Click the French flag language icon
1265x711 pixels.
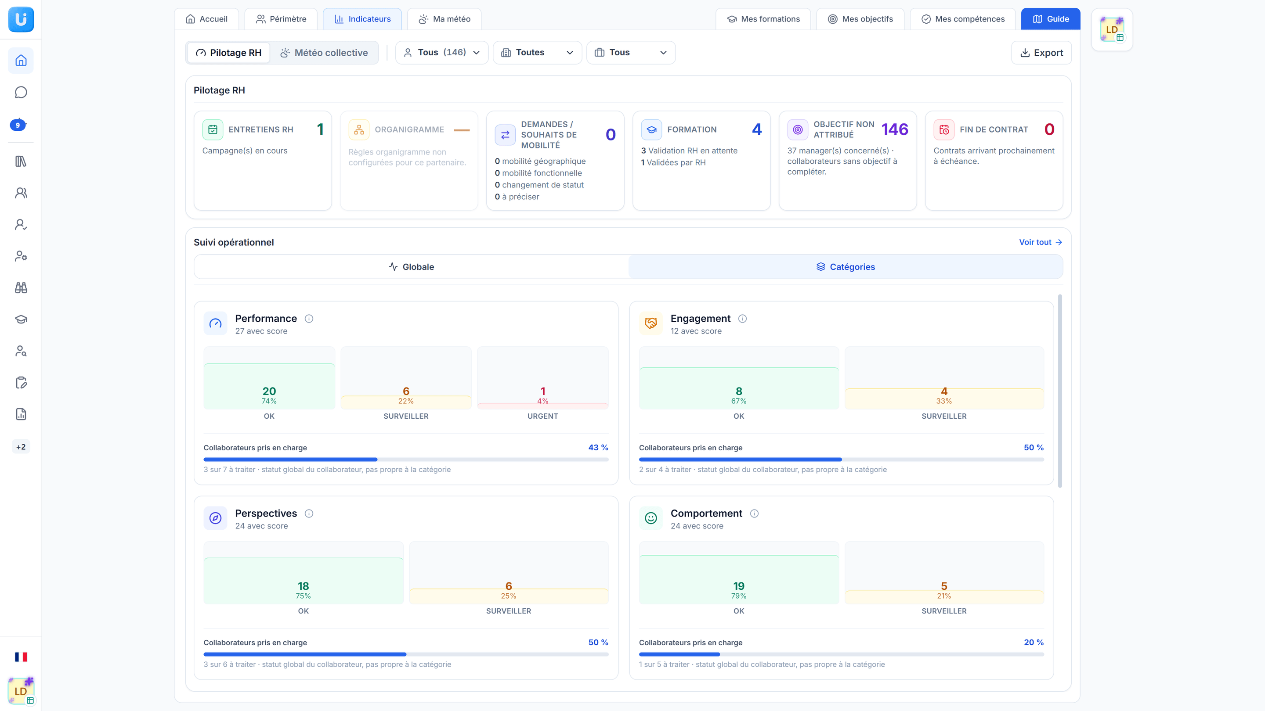tap(21, 657)
